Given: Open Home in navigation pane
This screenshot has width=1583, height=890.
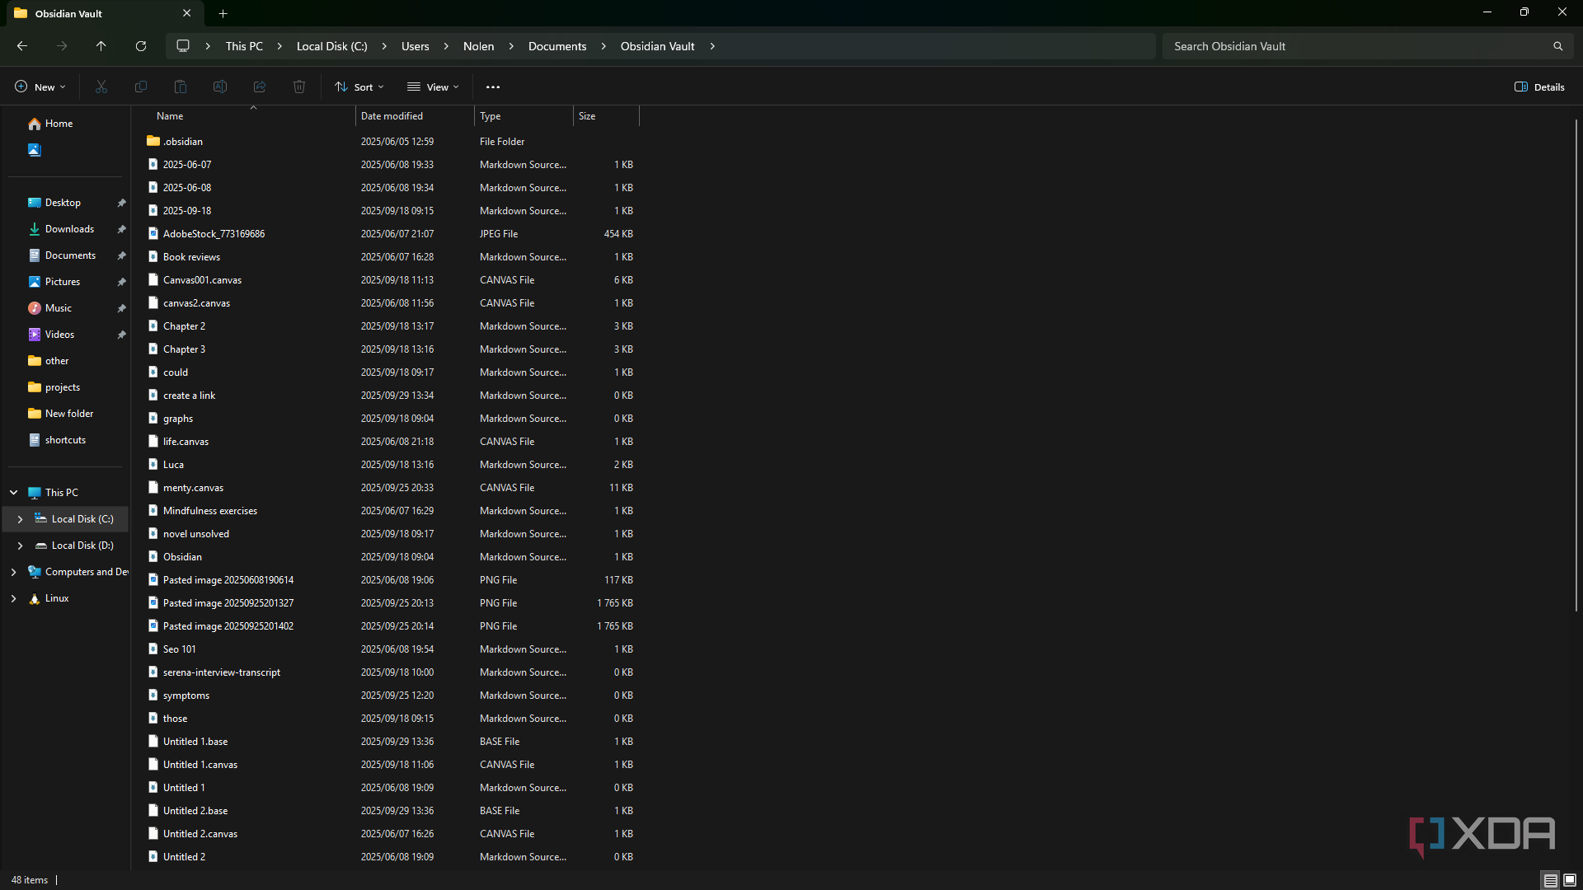Looking at the screenshot, I should coord(59,124).
